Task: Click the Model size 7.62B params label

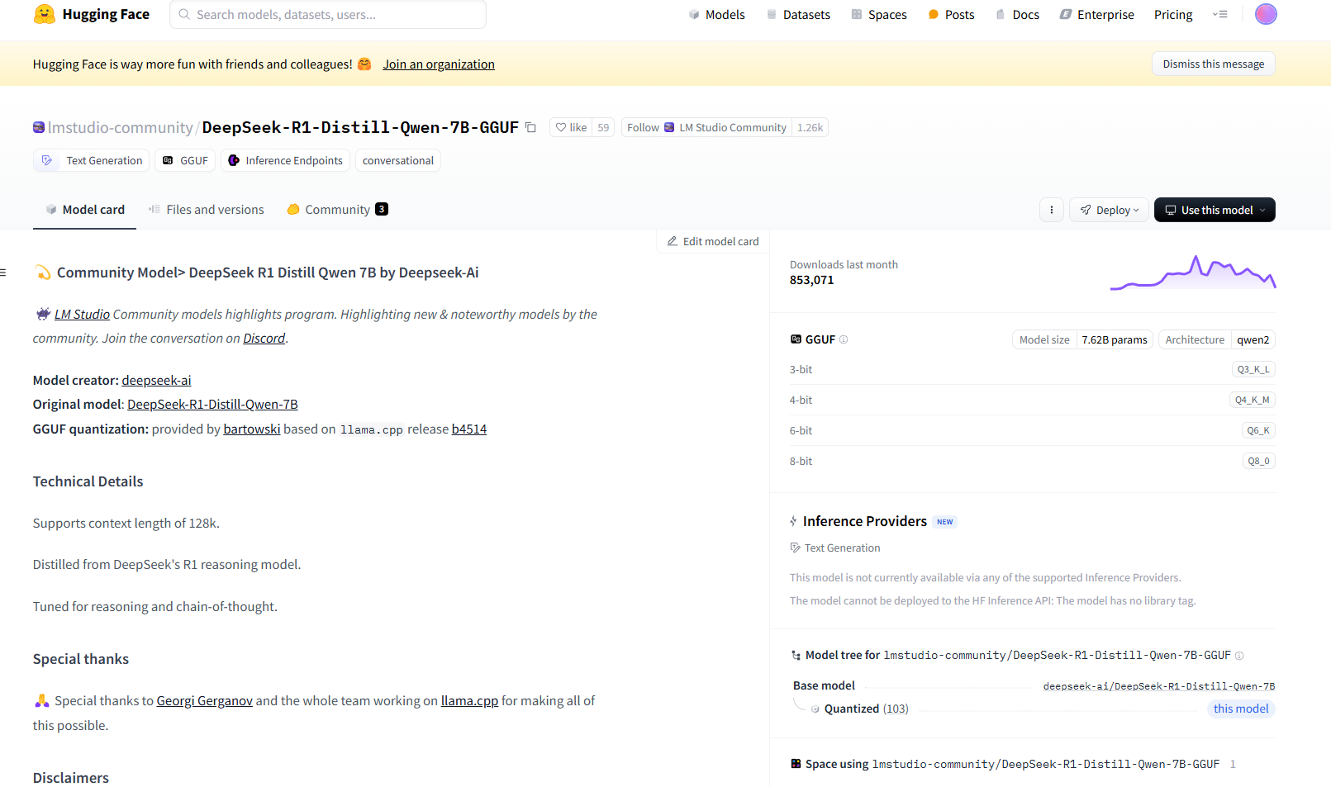Action: coord(1083,339)
